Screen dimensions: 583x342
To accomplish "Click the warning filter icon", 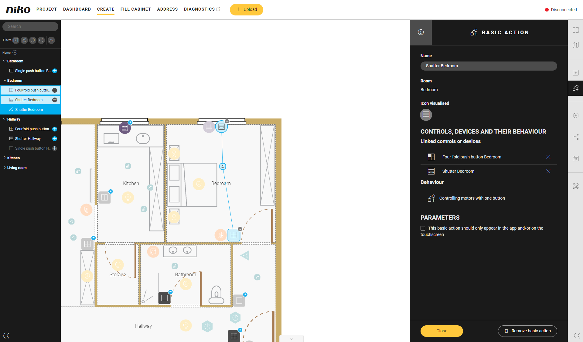I will point(51,40).
